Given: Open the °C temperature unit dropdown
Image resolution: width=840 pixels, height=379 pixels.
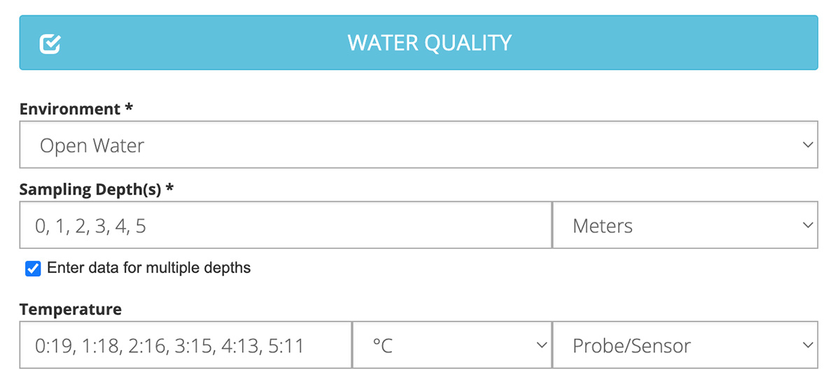Looking at the screenshot, I should [451, 345].
